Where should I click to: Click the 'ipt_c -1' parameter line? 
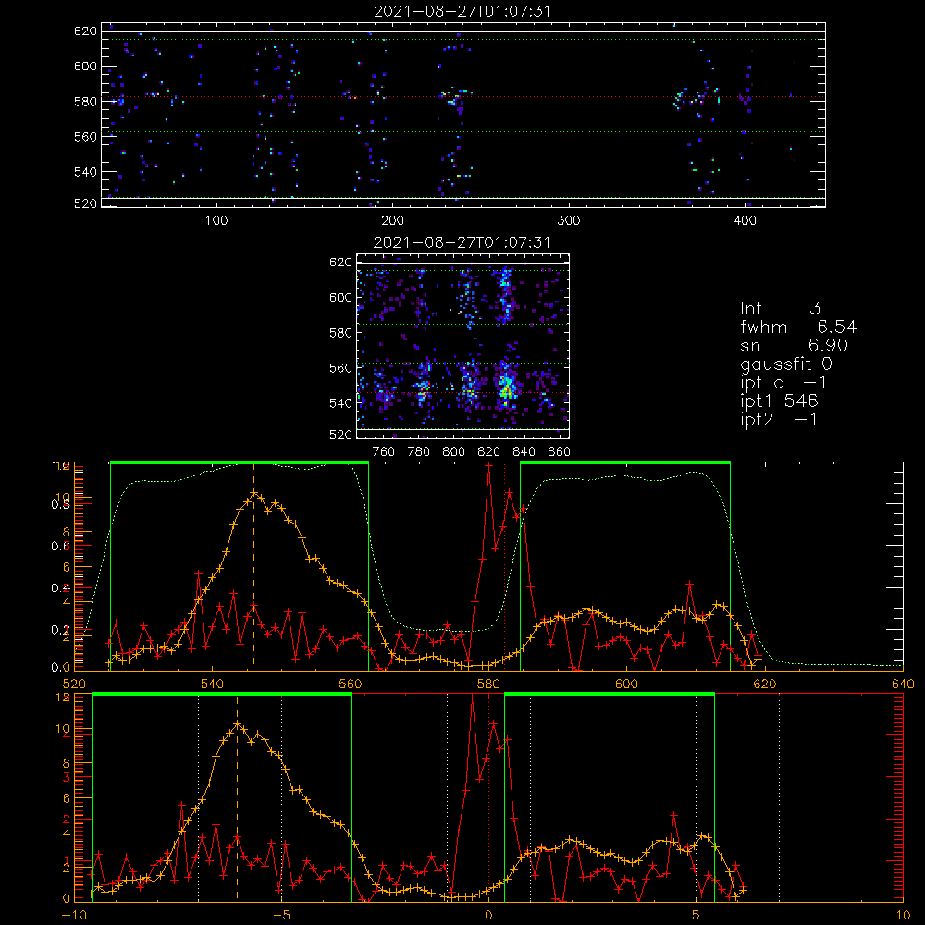click(783, 383)
